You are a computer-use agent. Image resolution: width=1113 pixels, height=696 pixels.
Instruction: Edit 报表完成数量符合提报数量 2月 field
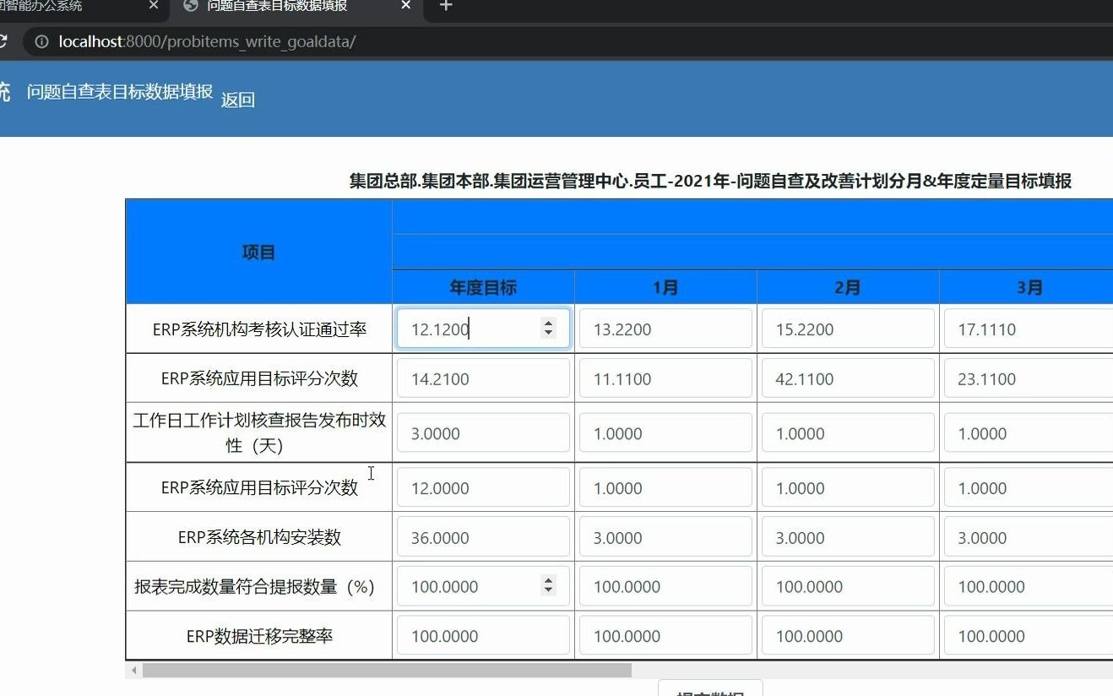coord(848,586)
